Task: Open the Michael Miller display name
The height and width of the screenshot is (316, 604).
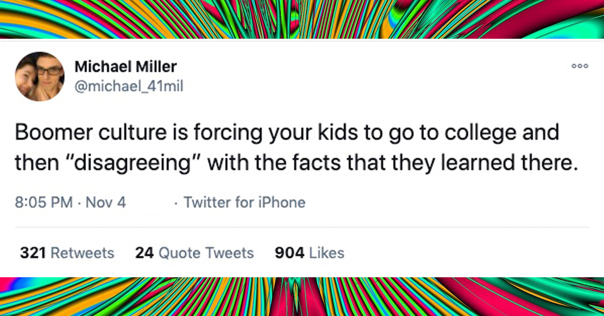Action: [125, 67]
